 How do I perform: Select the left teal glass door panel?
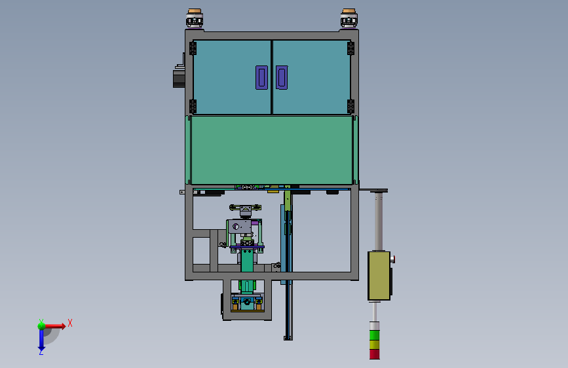click(232, 77)
